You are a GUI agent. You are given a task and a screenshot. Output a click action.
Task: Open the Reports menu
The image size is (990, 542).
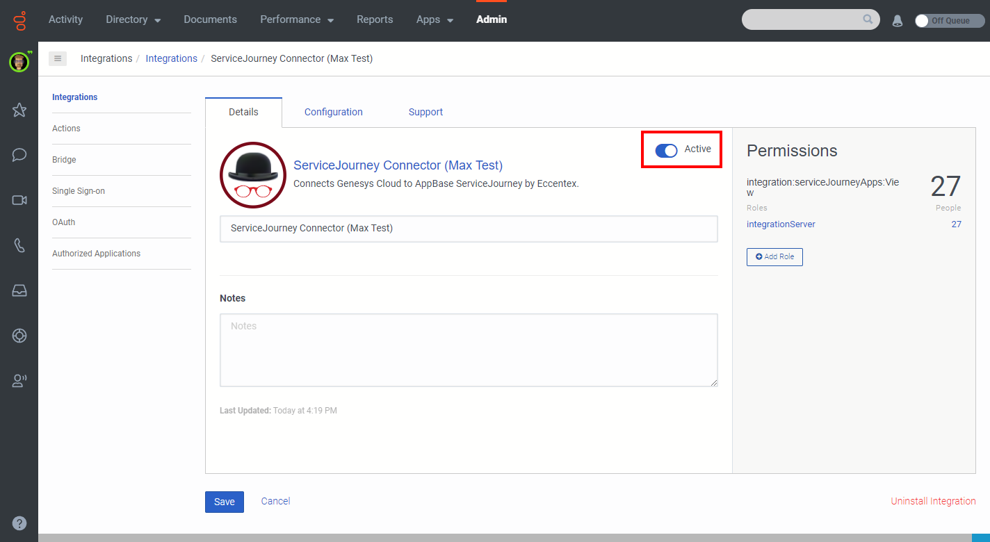point(375,19)
